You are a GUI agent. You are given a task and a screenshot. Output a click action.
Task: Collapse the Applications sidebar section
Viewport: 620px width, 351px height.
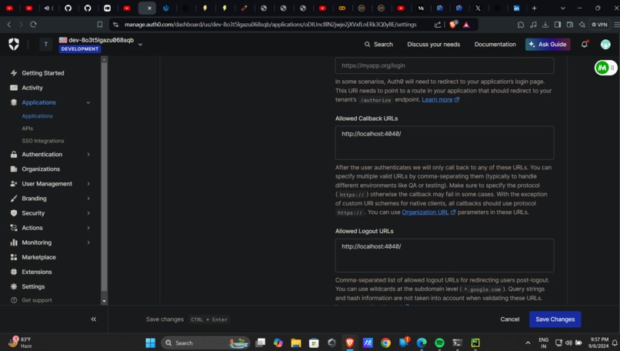88,102
